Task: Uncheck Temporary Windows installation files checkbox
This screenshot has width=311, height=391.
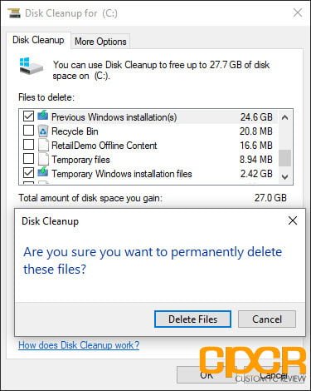Action: coord(28,173)
